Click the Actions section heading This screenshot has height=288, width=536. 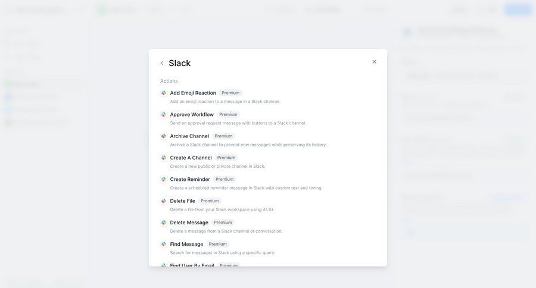[x=169, y=81]
